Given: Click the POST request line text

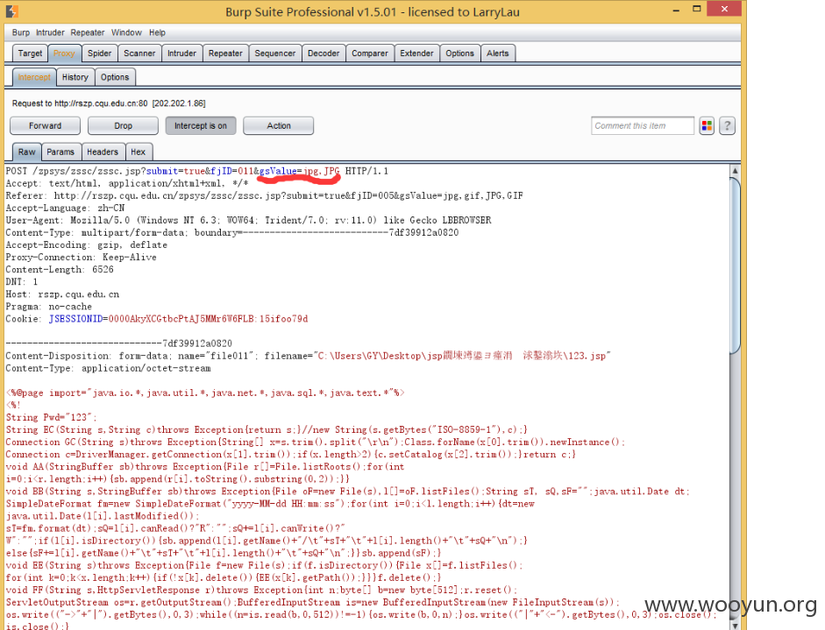Looking at the screenshot, I should (x=196, y=171).
